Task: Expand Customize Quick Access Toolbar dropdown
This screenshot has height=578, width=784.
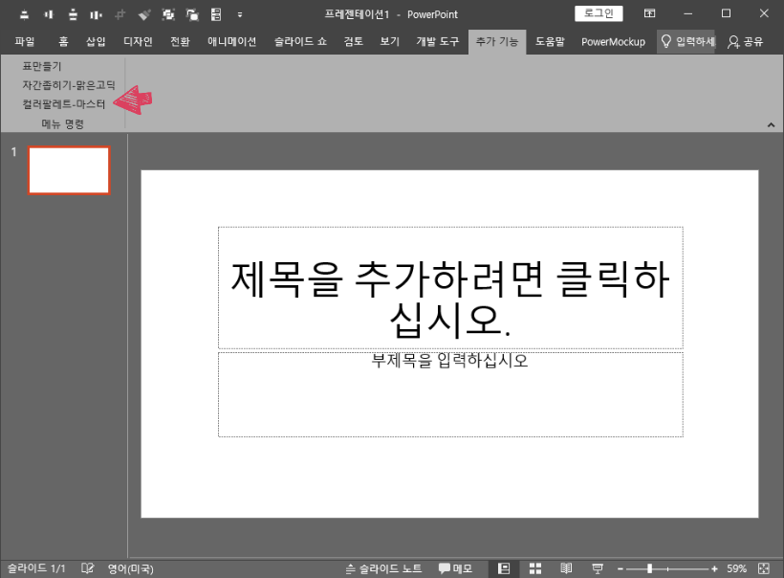Action: pos(240,14)
